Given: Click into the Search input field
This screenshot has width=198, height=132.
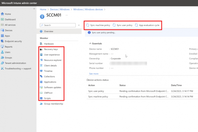Looking at the screenshot, I should tap(58, 25).
